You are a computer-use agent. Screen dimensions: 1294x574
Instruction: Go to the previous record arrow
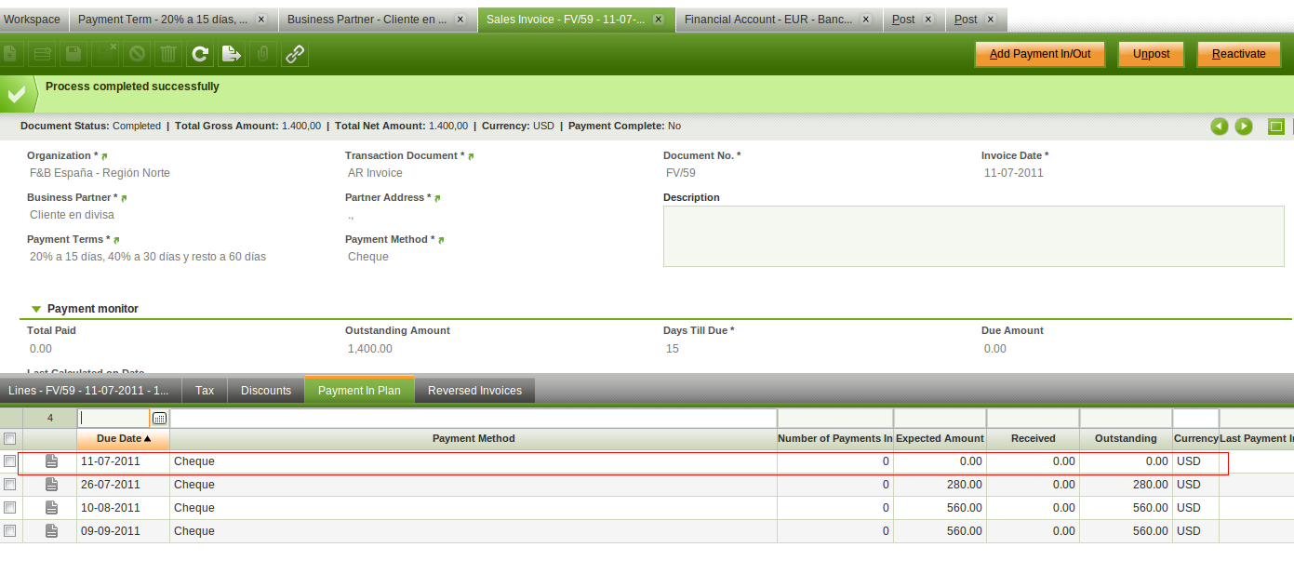pyautogui.click(x=1220, y=127)
